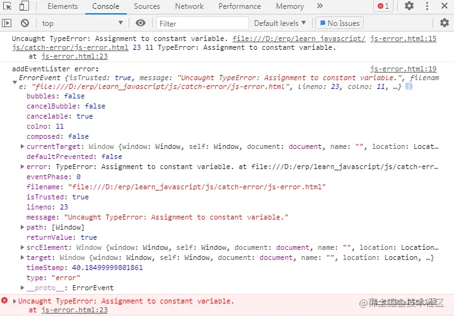This screenshot has width=454, height=318.
Task: Click the red error icon beside Uncaught TypeError
Action: (x=4, y=300)
